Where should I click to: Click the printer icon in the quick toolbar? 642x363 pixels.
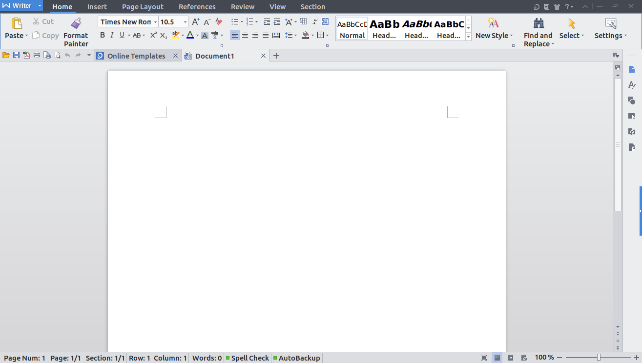[37, 56]
